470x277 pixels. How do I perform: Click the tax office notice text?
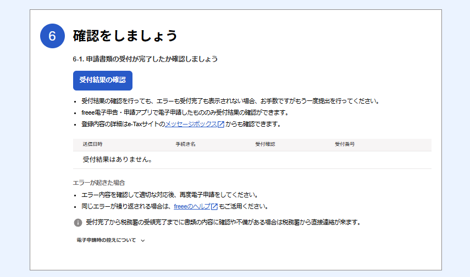pos(224,222)
